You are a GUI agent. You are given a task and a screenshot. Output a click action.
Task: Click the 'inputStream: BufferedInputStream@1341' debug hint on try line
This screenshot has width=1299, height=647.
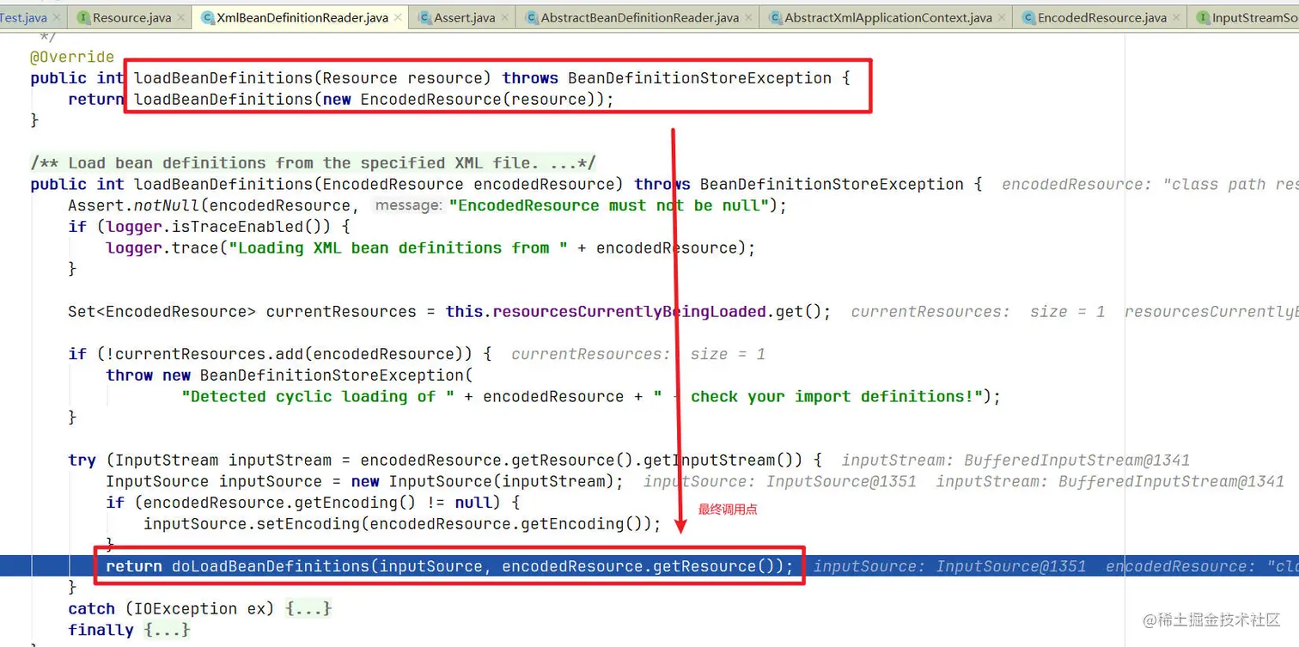point(1015,461)
